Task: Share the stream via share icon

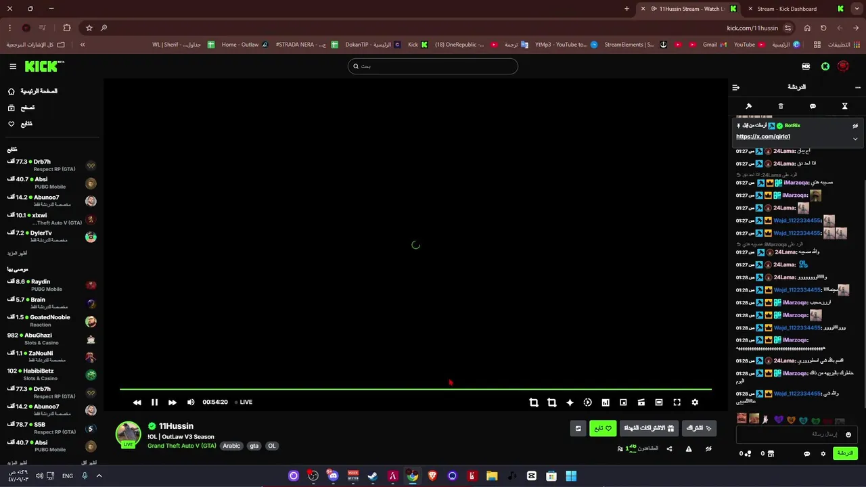Action: pos(669,449)
